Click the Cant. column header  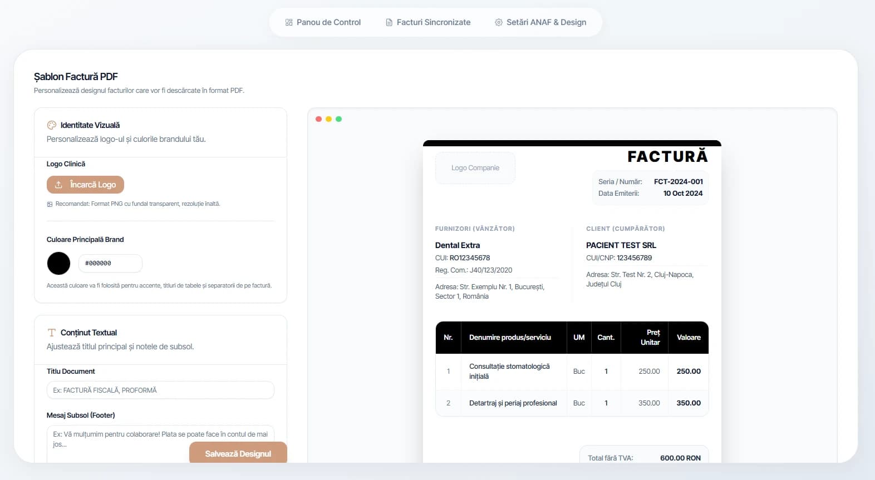pos(606,338)
